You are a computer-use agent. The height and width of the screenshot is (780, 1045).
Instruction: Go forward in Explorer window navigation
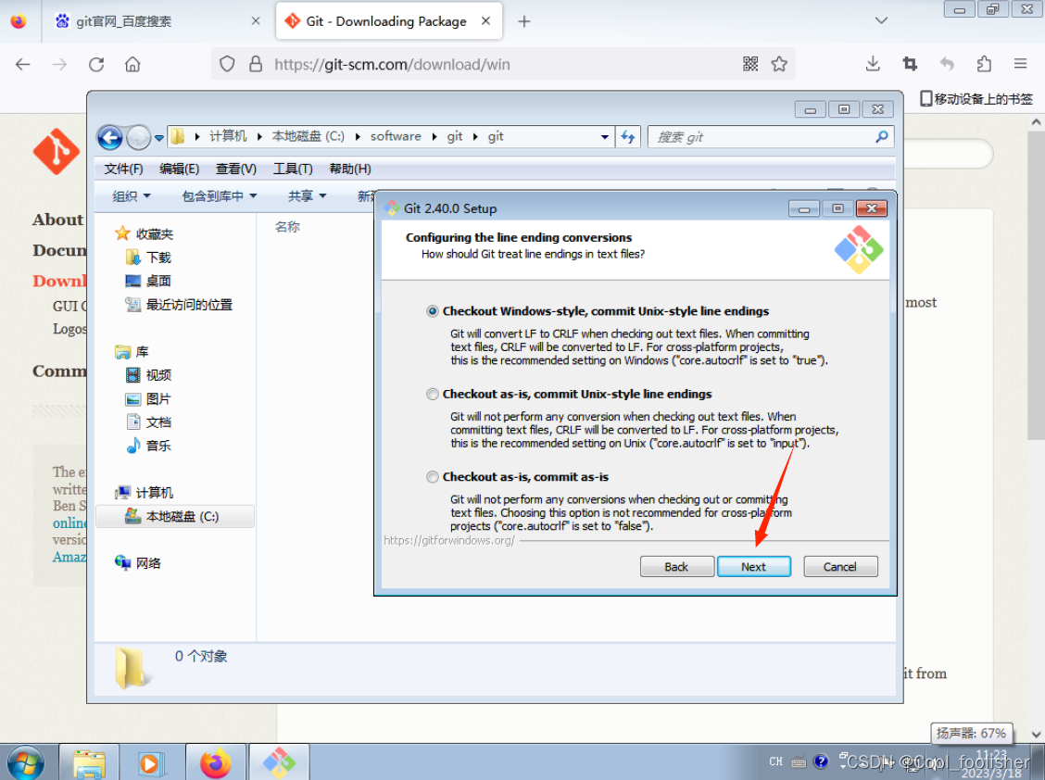coord(138,138)
